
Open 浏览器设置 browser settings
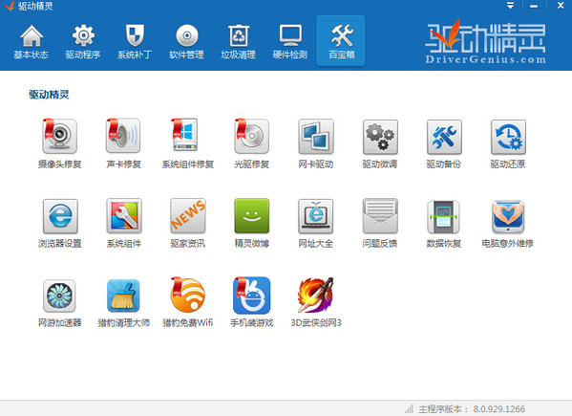pyautogui.click(x=60, y=216)
